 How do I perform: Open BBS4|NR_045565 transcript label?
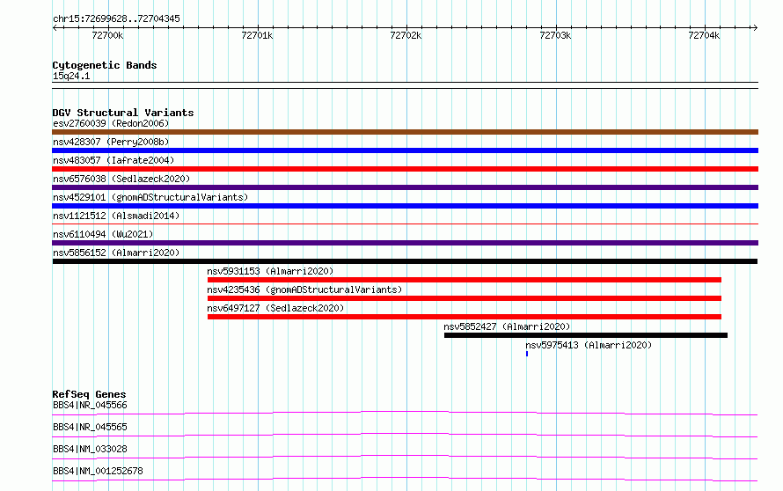[x=90, y=427]
